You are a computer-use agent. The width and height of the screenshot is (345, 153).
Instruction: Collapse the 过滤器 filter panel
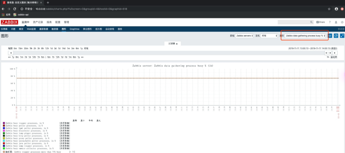[x=173, y=43]
